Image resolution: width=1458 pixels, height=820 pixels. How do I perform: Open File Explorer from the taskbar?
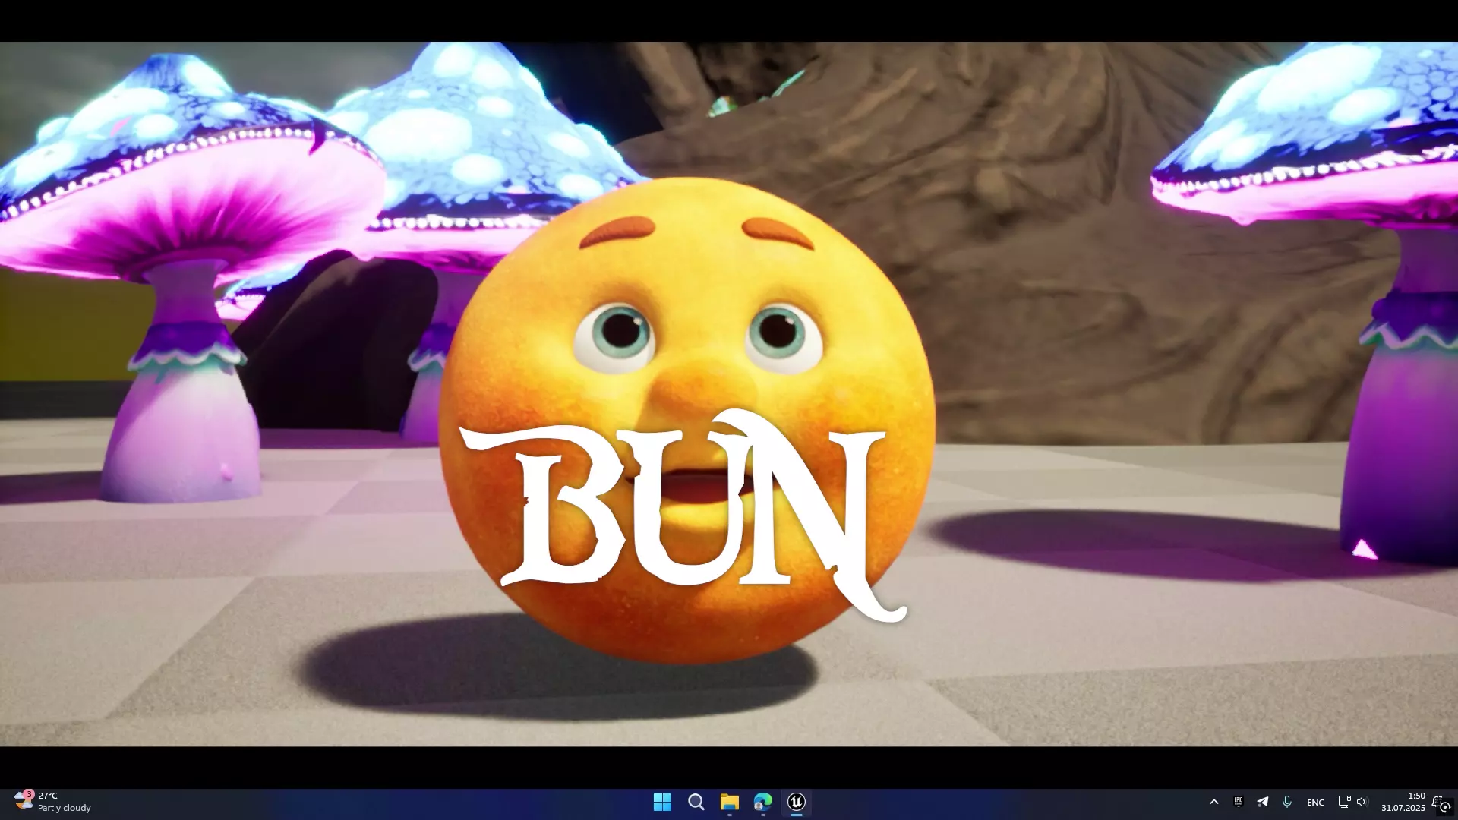tap(730, 802)
